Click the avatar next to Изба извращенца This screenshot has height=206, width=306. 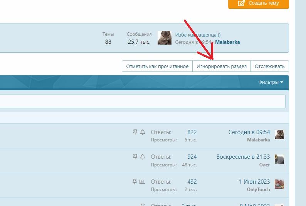click(165, 38)
